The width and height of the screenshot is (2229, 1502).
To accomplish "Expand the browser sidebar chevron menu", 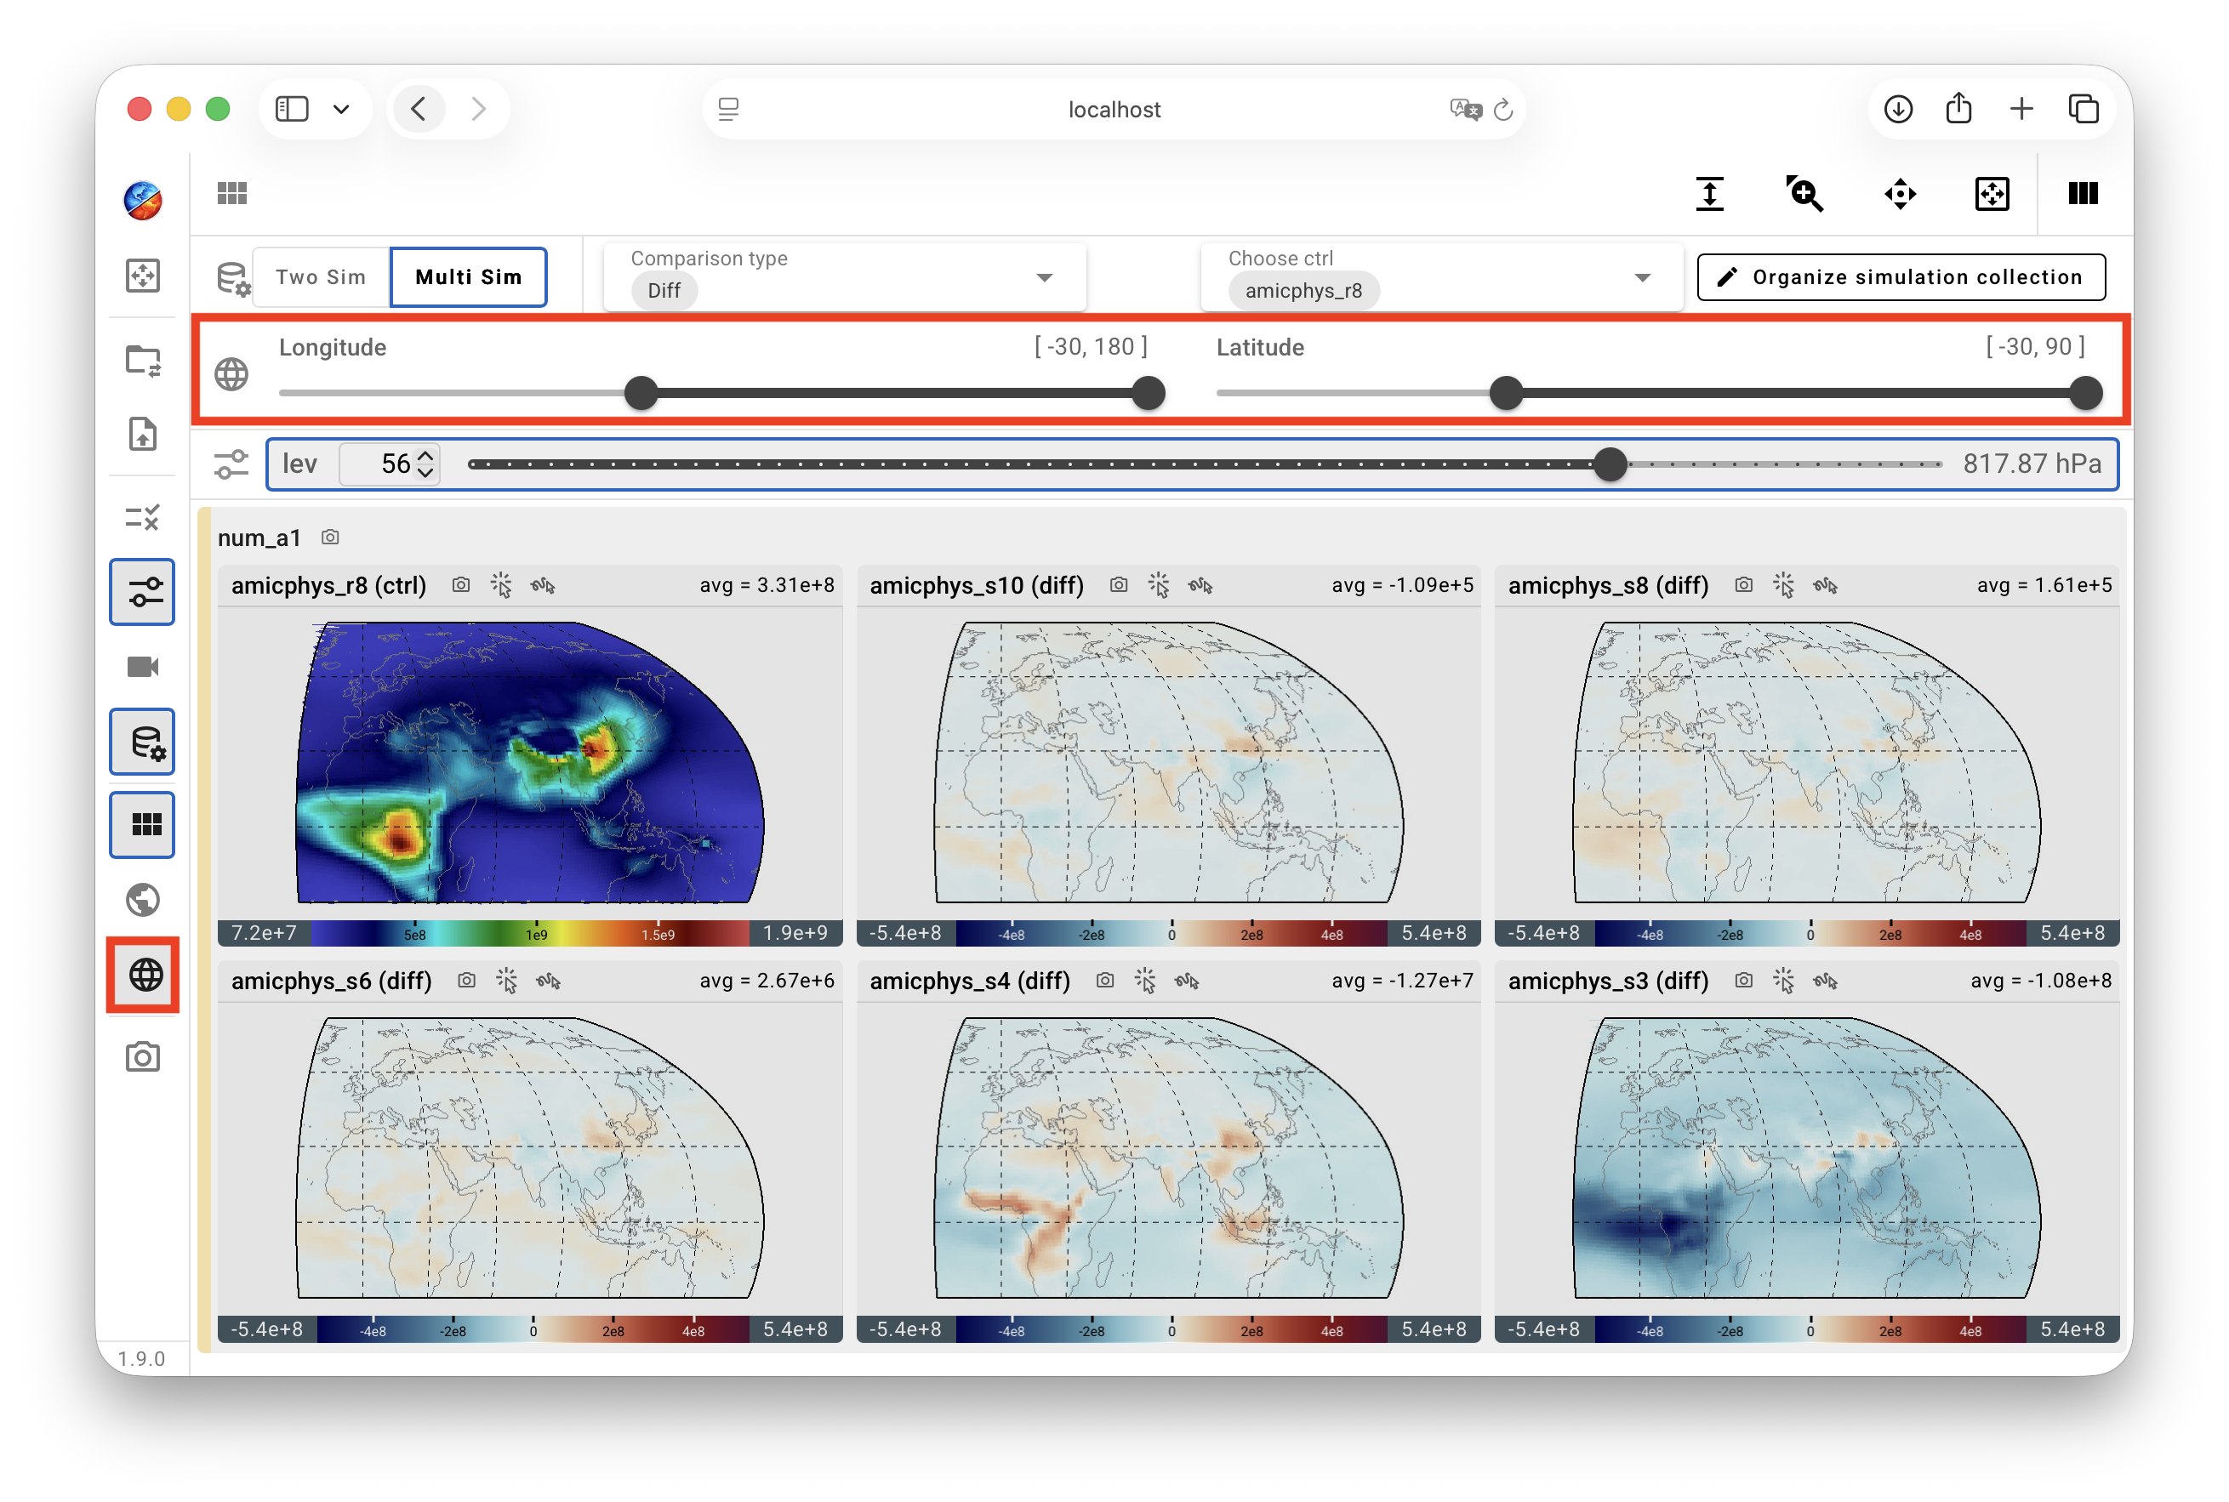I will click(341, 109).
